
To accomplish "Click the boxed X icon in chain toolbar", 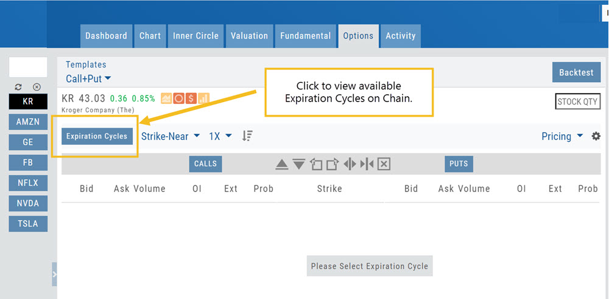I will pyautogui.click(x=384, y=164).
